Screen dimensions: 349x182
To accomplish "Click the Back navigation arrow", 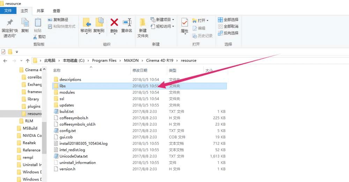I will pos(5,60).
